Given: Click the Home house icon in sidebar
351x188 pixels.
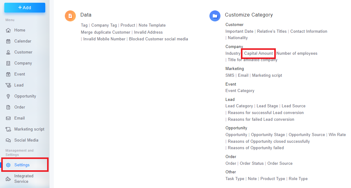Looking at the screenshot, I should click(8, 30).
